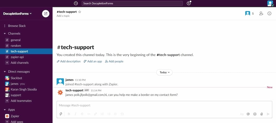Open the emoji picker in composer
This screenshot has height=123, width=276.
255,114
